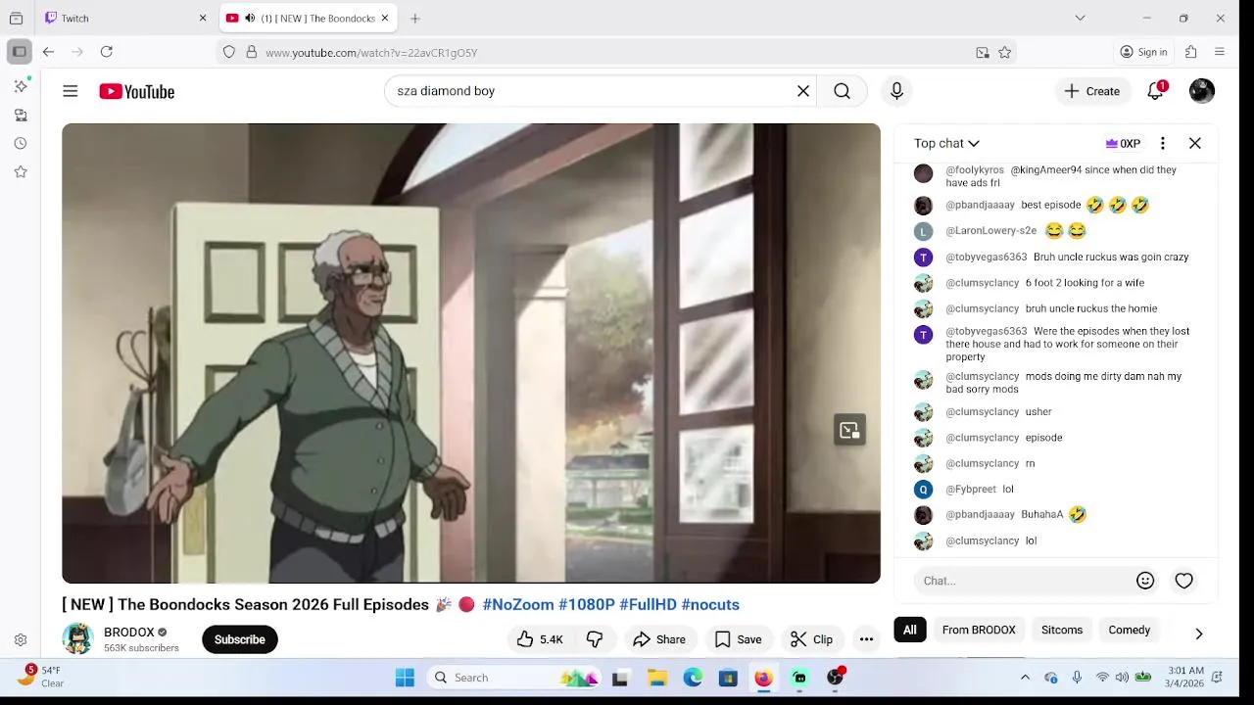Image resolution: width=1254 pixels, height=705 pixels.
Task: Click browser Sign in button
Action: click(1144, 52)
